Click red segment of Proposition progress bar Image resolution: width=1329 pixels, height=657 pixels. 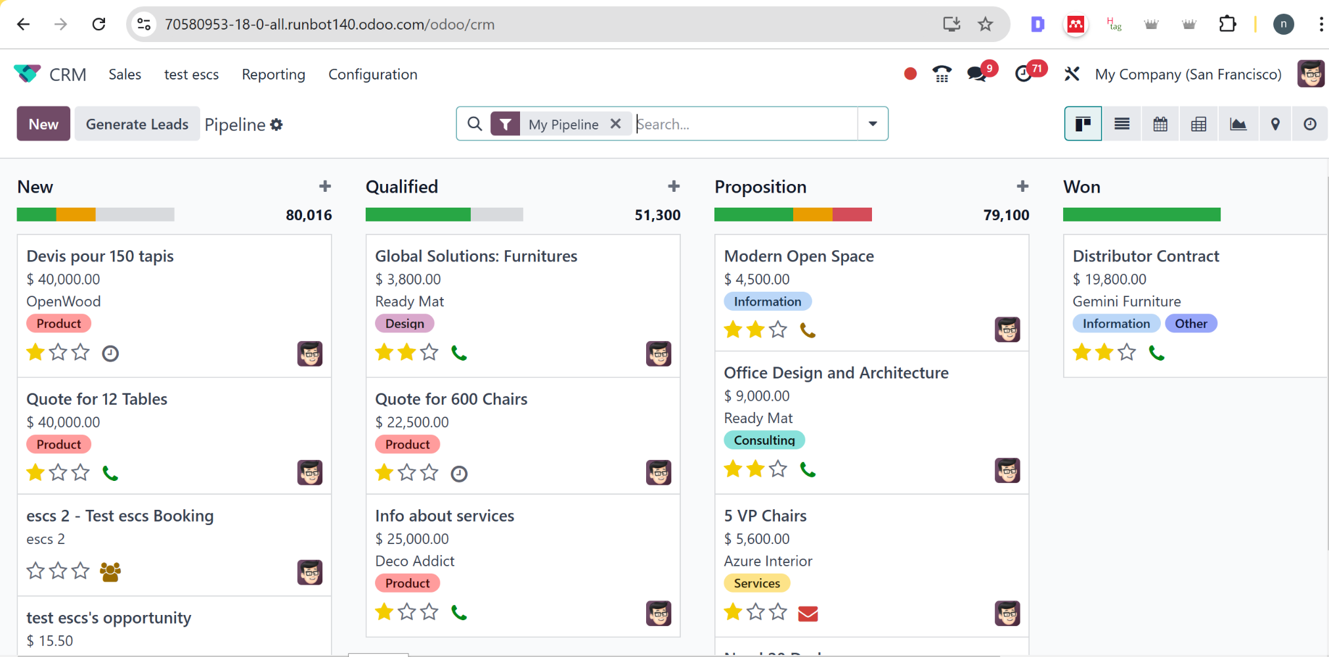click(852, 214)
